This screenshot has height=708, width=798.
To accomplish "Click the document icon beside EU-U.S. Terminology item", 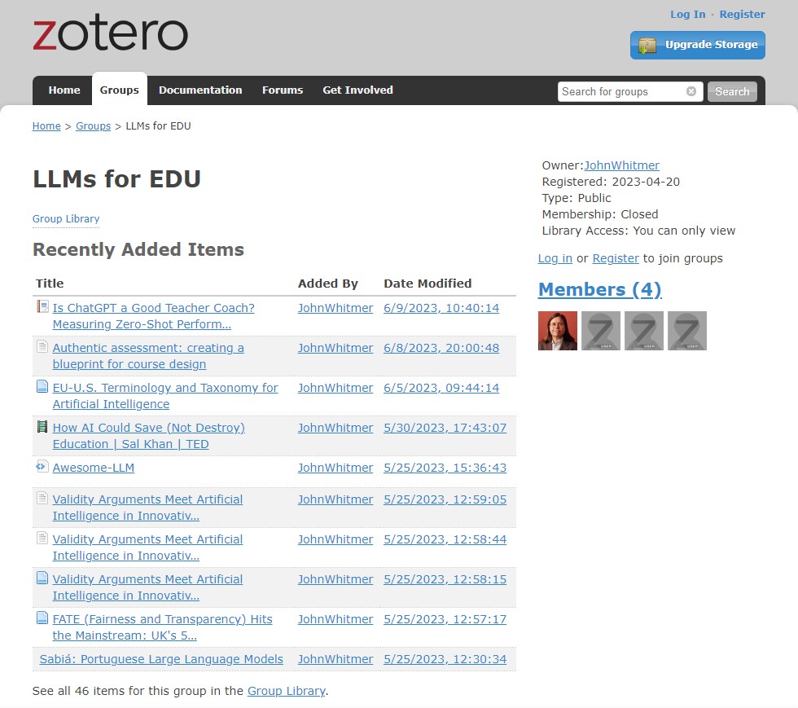I will pos(42,387).
